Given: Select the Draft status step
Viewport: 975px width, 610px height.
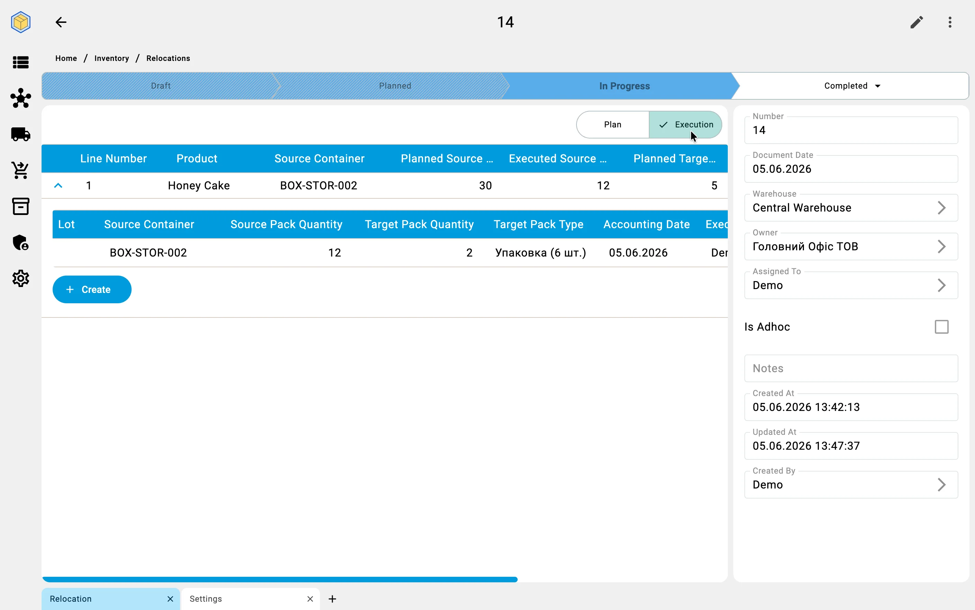Looking at the screenshot, I should tap(160, 86).
